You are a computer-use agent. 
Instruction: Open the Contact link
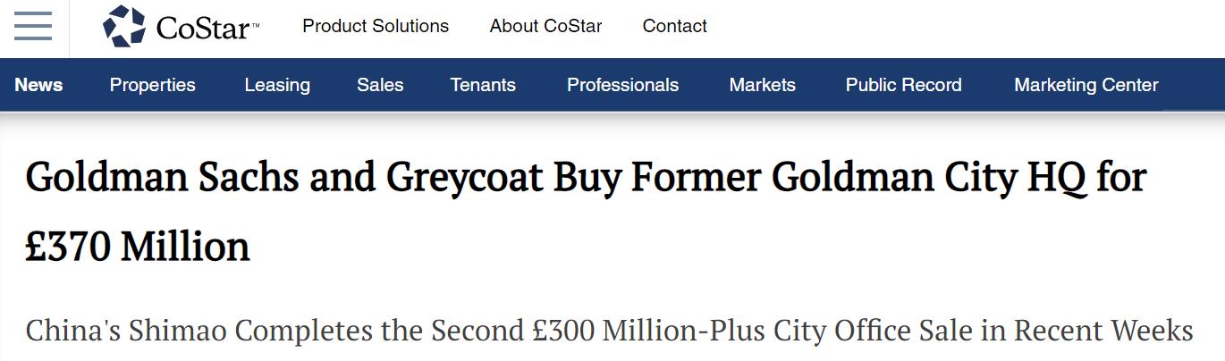[674, 27]
